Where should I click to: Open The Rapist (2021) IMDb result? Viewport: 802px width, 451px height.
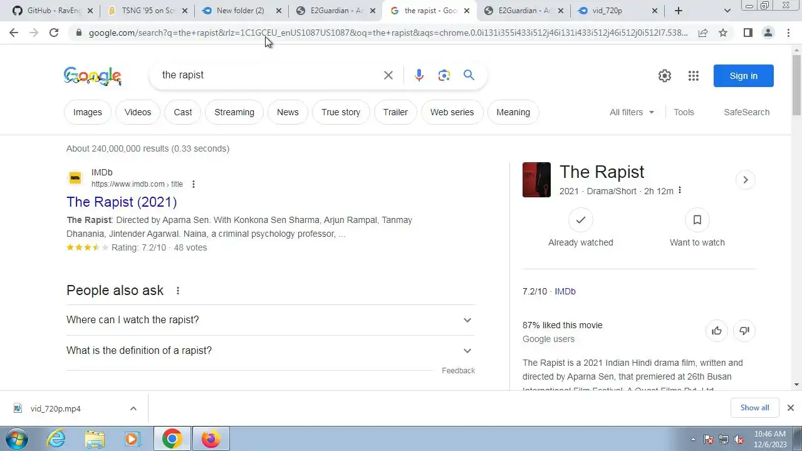point(122,202)
